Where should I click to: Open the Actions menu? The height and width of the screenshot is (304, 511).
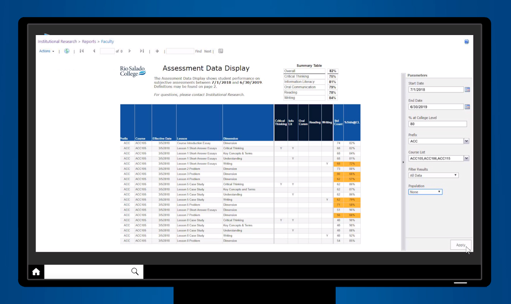[x=46, y=51]
